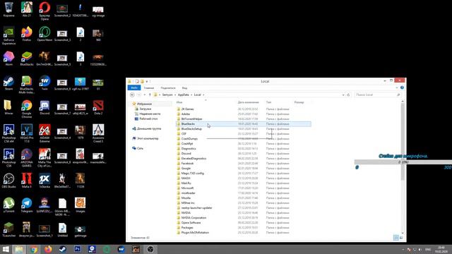Screen dimensions: 452x254
Task: Open BlueStacks Multi-Instance desktop shortcut
Action: 27,85
